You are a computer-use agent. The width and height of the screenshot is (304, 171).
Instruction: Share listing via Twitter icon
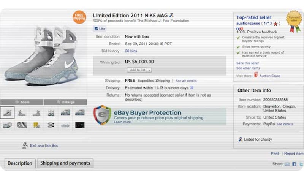[x=301, y=164]
